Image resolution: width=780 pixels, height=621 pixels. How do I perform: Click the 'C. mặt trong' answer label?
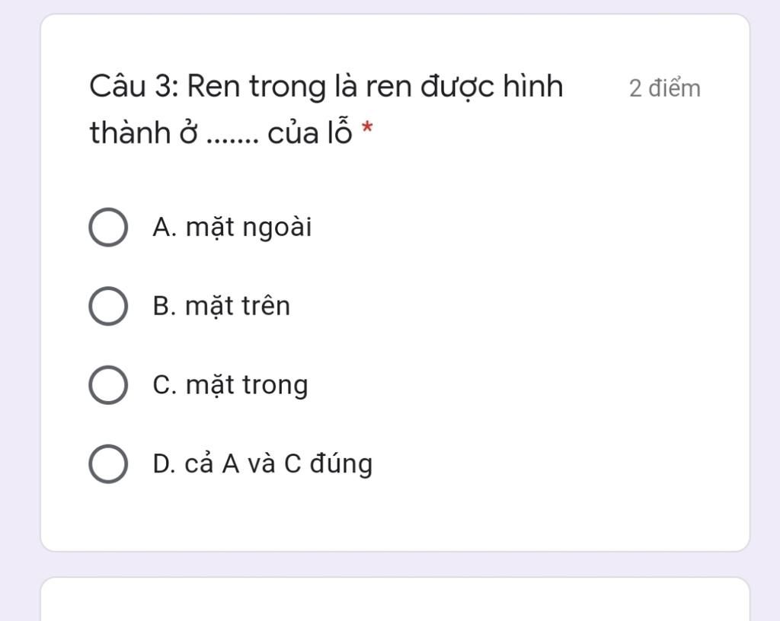[x=231, y=385]
